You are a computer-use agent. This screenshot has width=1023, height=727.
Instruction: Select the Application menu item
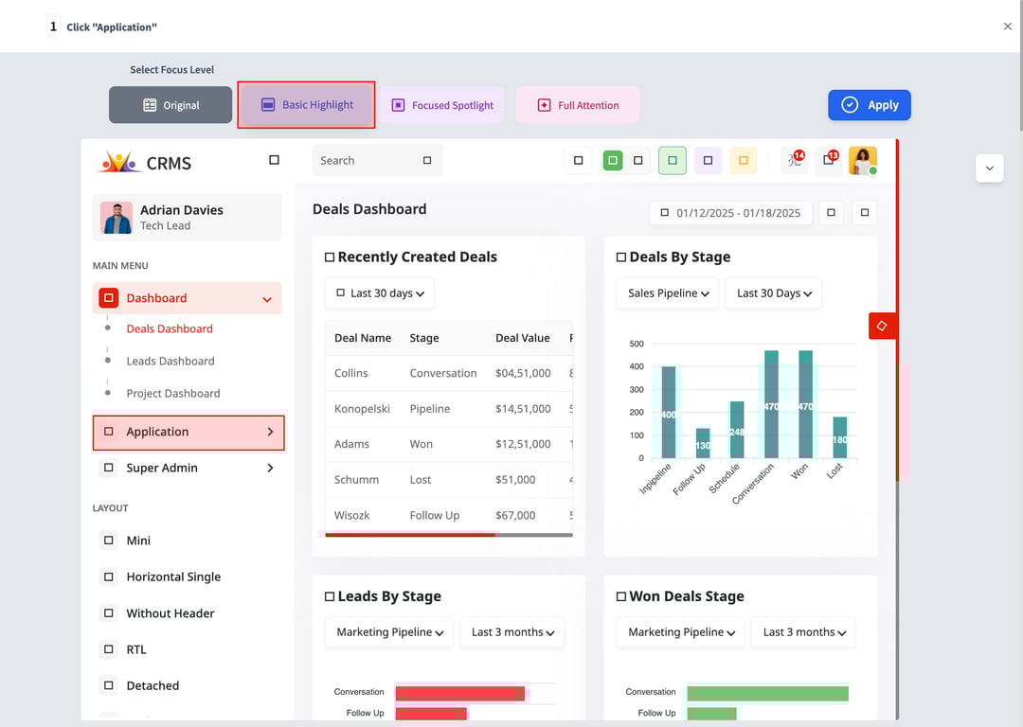coord(188,432)
